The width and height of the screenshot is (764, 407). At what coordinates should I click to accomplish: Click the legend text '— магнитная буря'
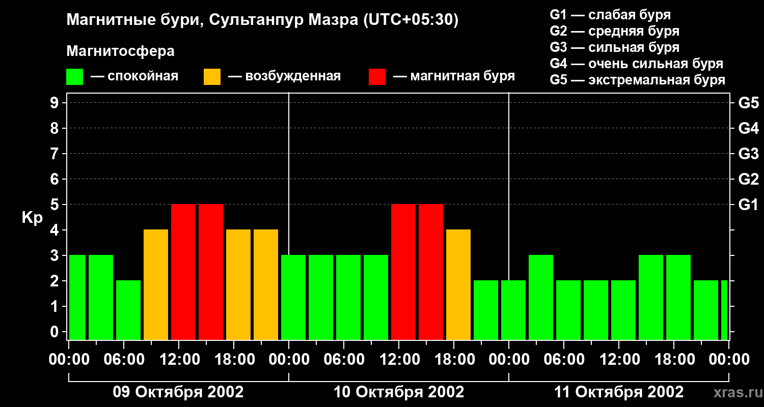click(x=454, y=76)
